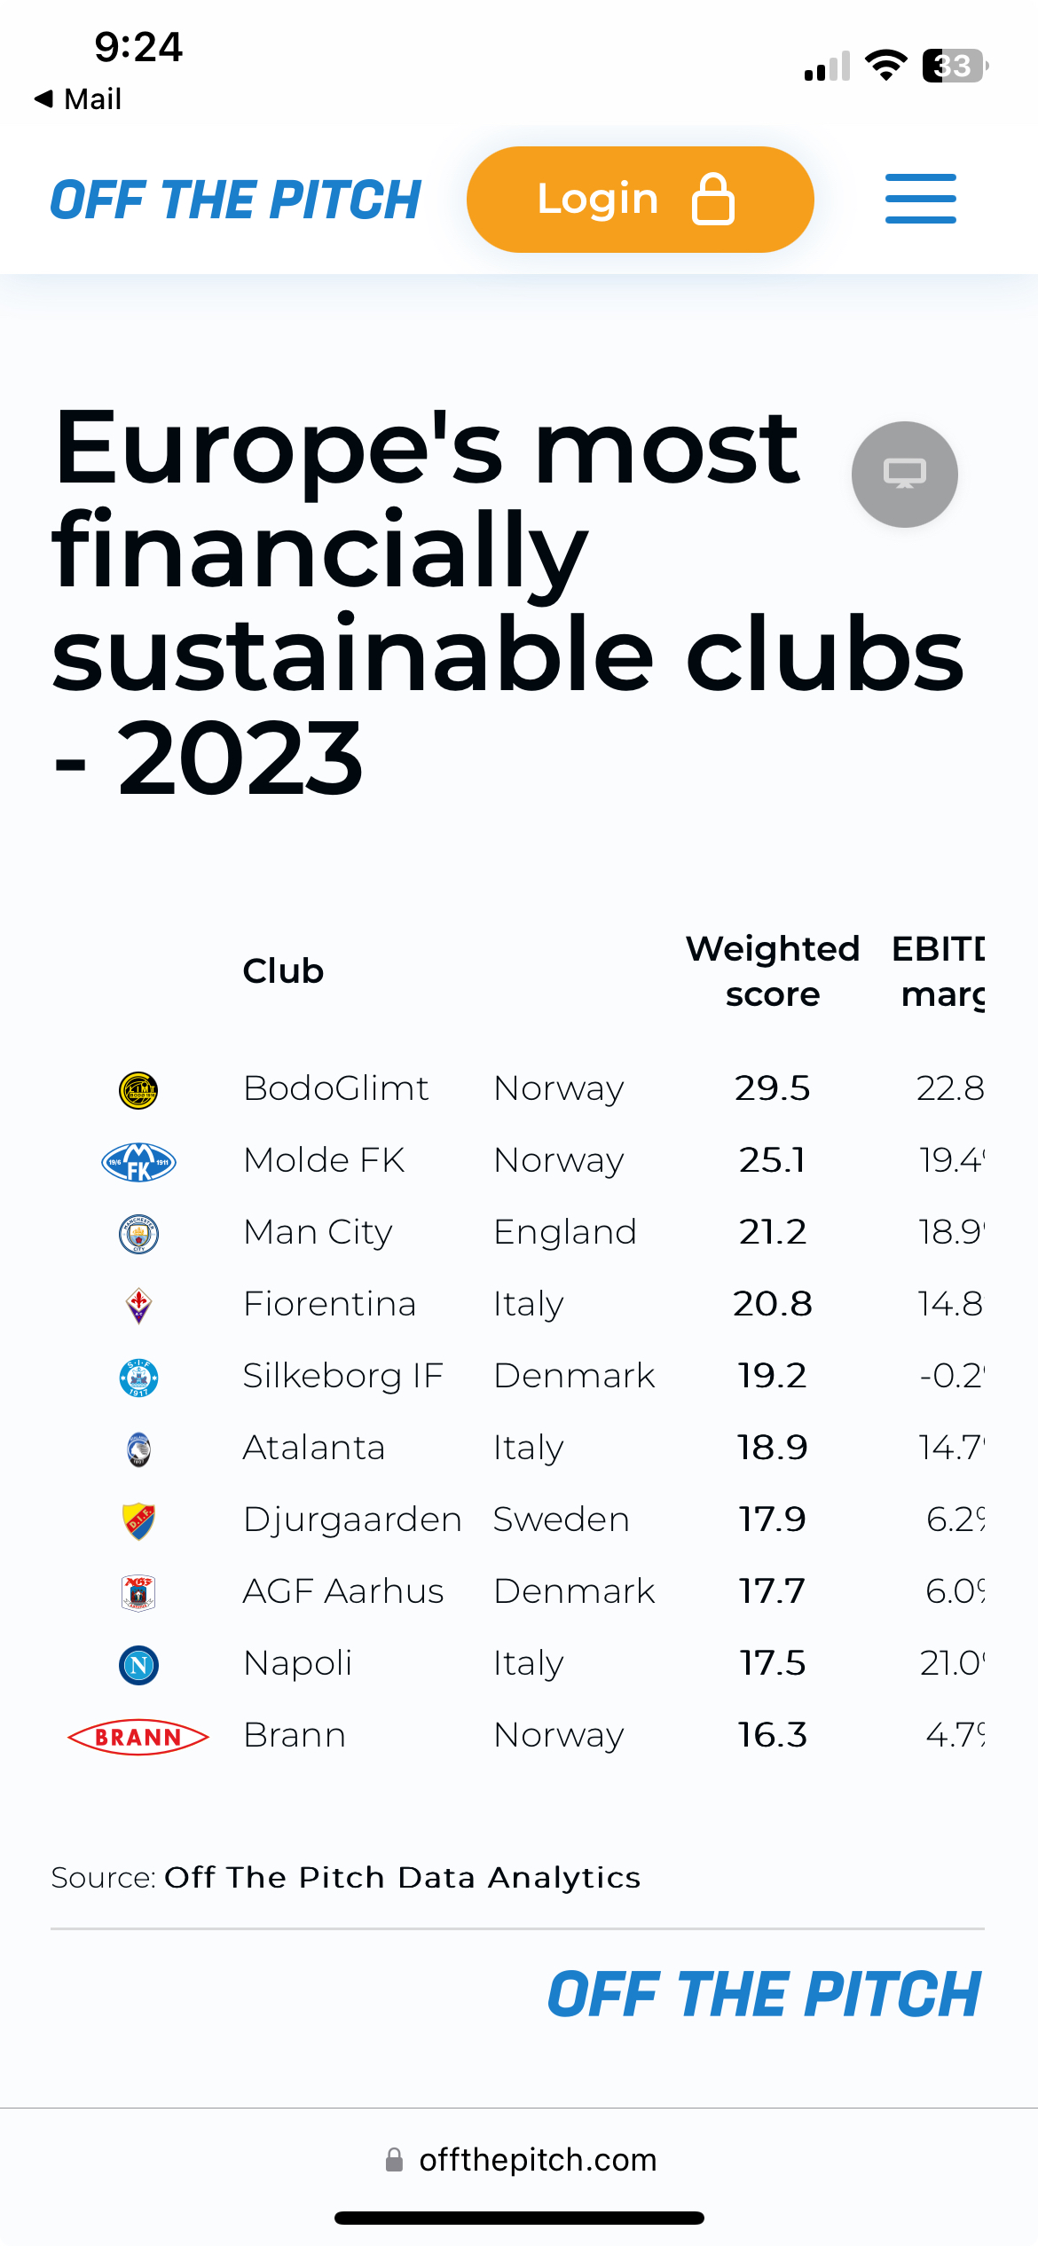Open the hamburger menu
Image resolution: width=1038 pixels, height=2246 pixels.
pyautogui.click(x=920, y=199)
